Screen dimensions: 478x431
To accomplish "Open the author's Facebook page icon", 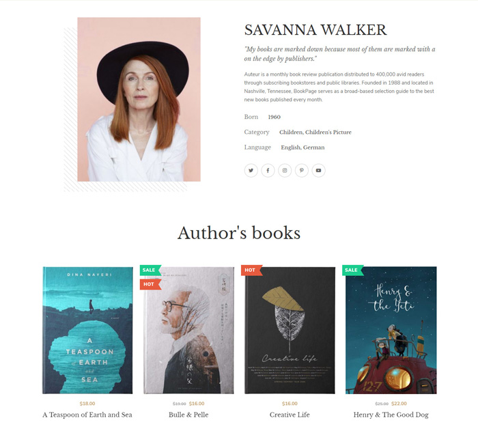I will coord(268,171).
